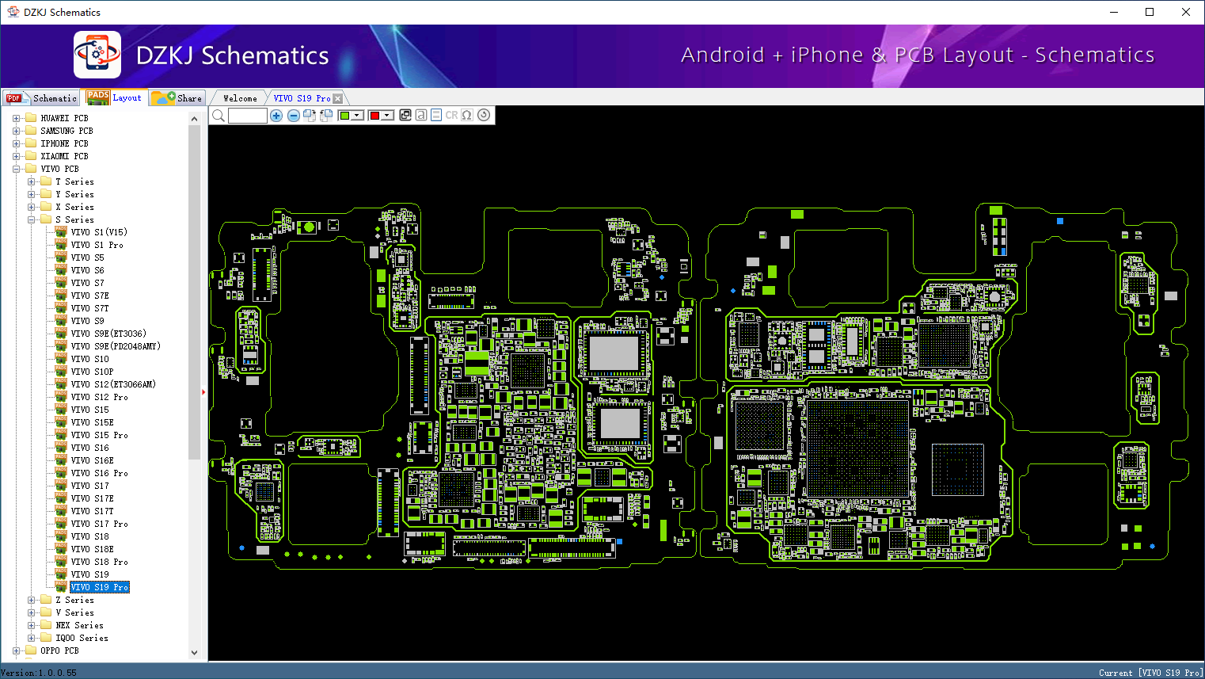Select the highlighted VIVO S19 Pro tree row

click(99, 587)
